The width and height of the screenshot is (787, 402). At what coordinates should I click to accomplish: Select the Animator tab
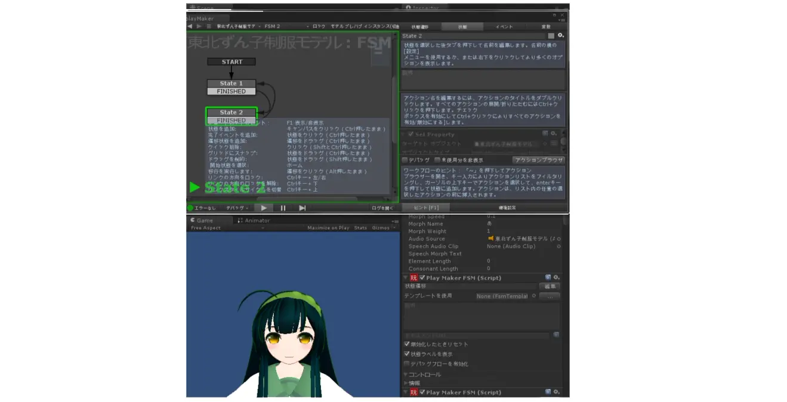[254, 220]
